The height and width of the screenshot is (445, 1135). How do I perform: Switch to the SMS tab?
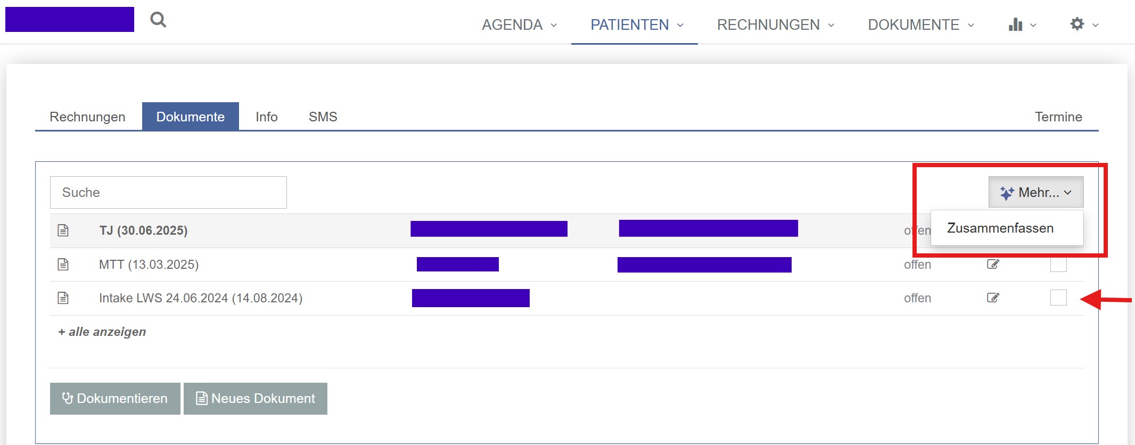click(323, 117)
